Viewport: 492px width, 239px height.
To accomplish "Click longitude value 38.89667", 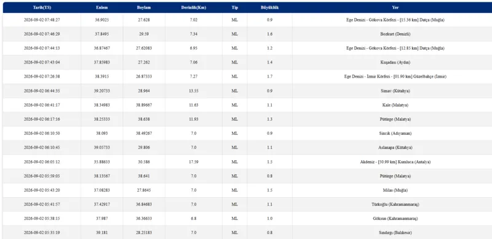I will [145, 105].
